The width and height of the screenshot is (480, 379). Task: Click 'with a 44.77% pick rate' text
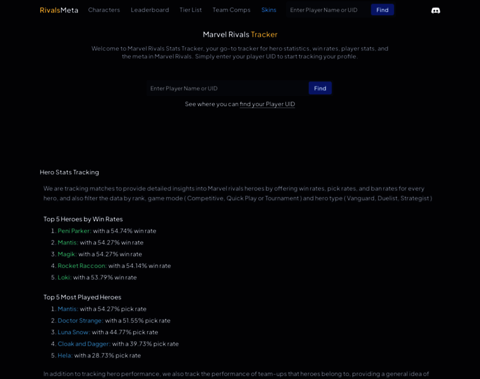(x=125, y=332)
